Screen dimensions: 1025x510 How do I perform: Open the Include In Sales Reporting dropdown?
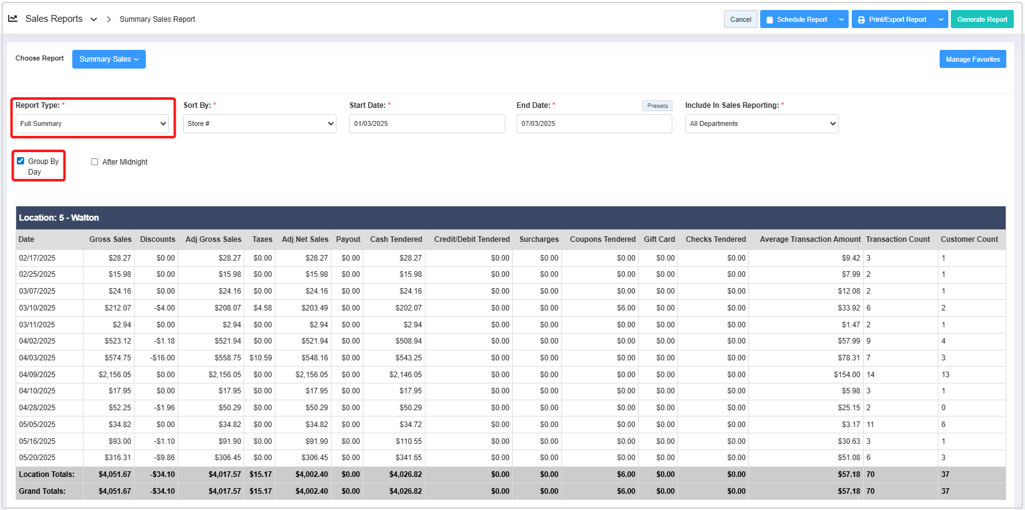tap(761, 123)
